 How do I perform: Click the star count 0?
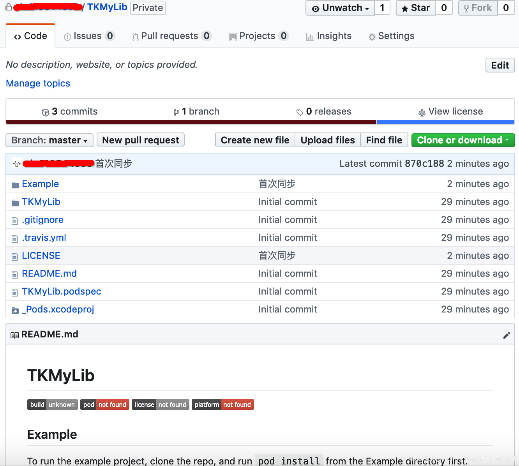click(444, 8)
